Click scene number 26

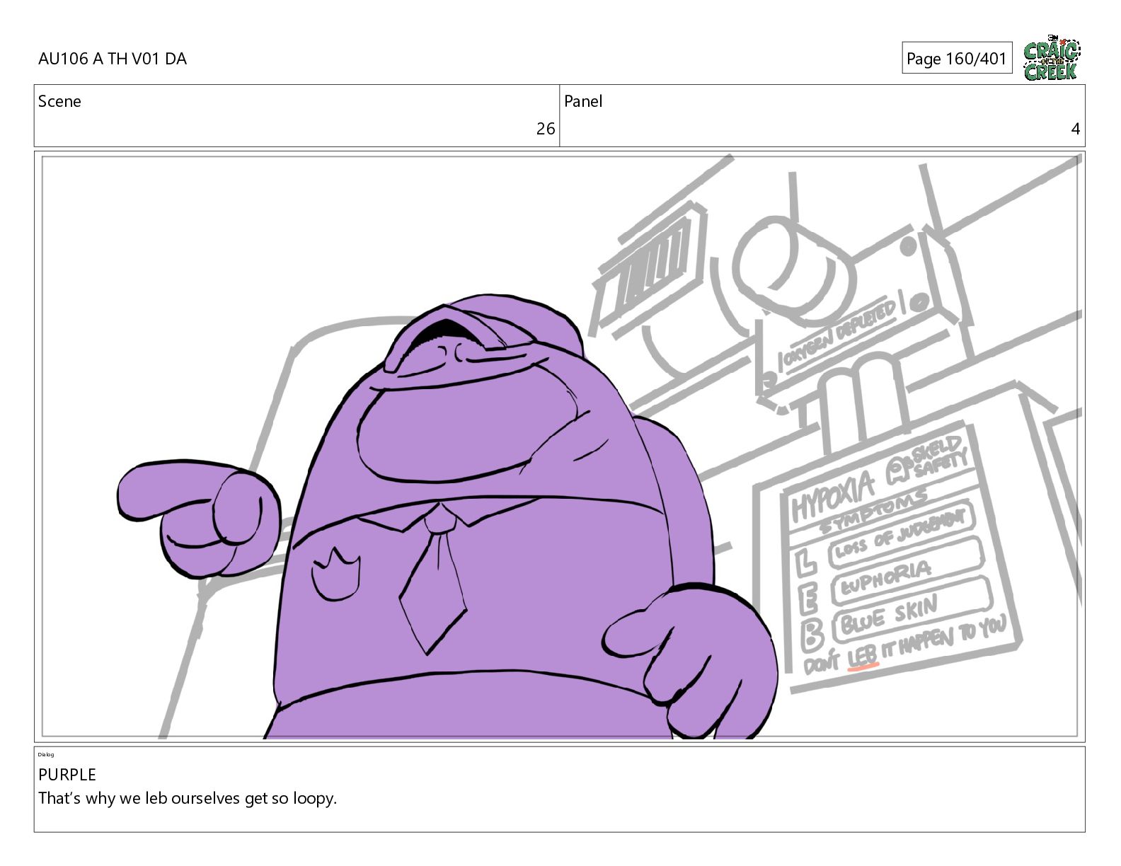546,129
